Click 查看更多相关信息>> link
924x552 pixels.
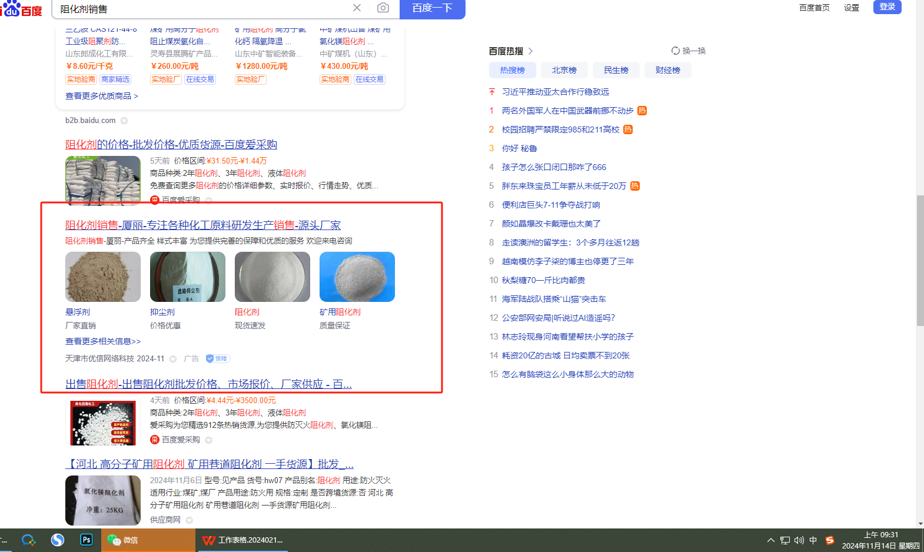(103, 341)
